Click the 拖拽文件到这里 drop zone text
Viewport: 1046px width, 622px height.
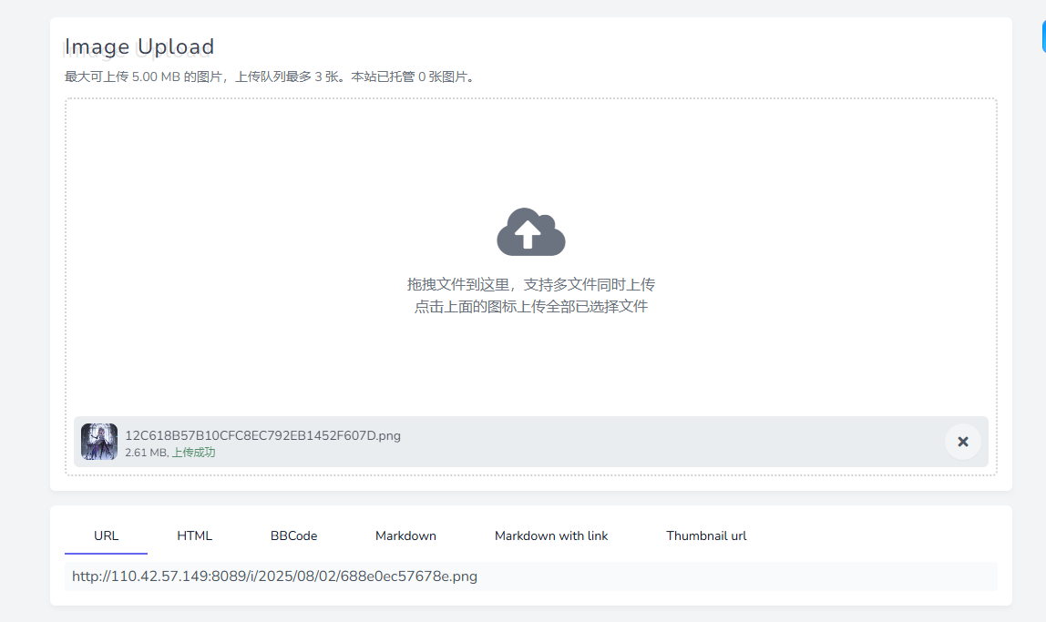531,285
